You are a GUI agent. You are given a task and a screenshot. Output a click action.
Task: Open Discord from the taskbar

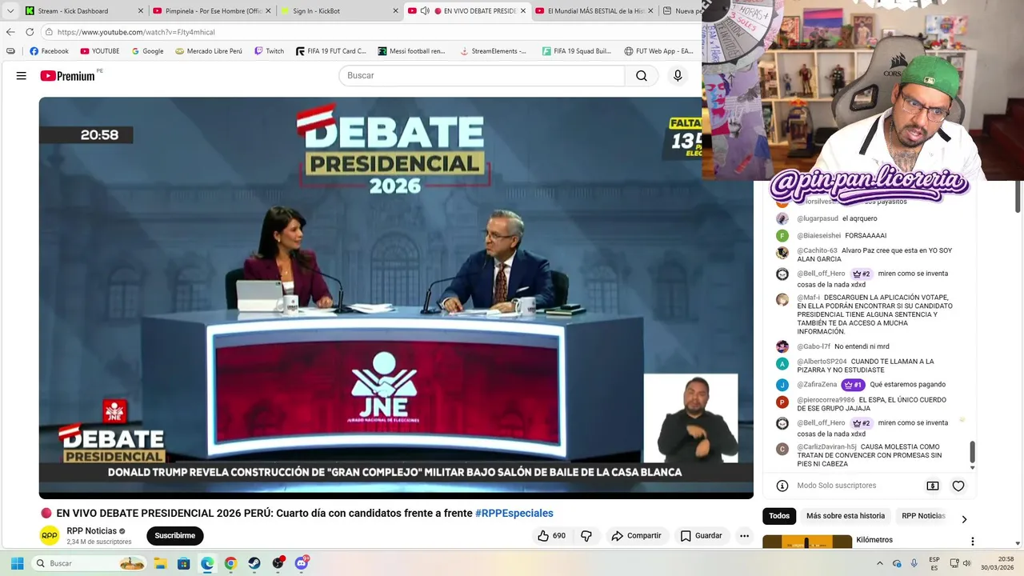302,563
